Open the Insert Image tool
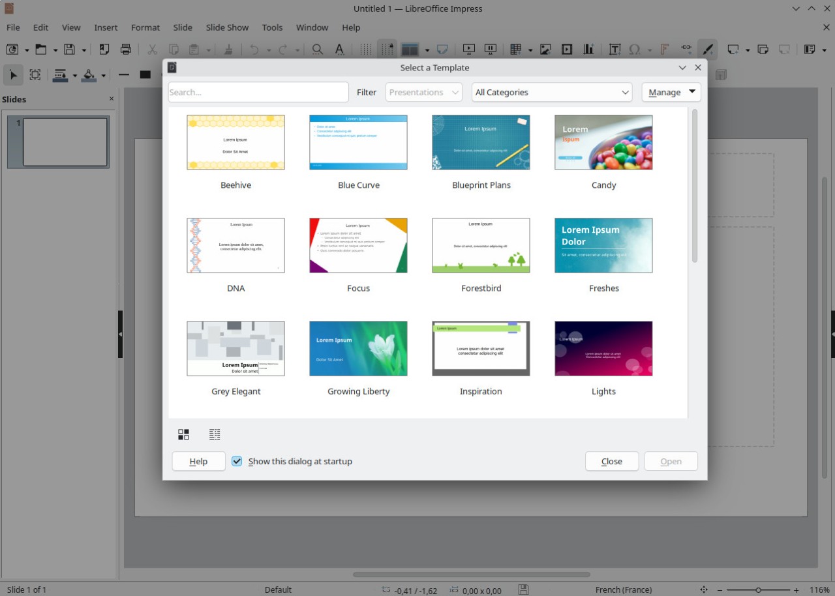Screen dimensions: 835x596 [x=545, y=49]
